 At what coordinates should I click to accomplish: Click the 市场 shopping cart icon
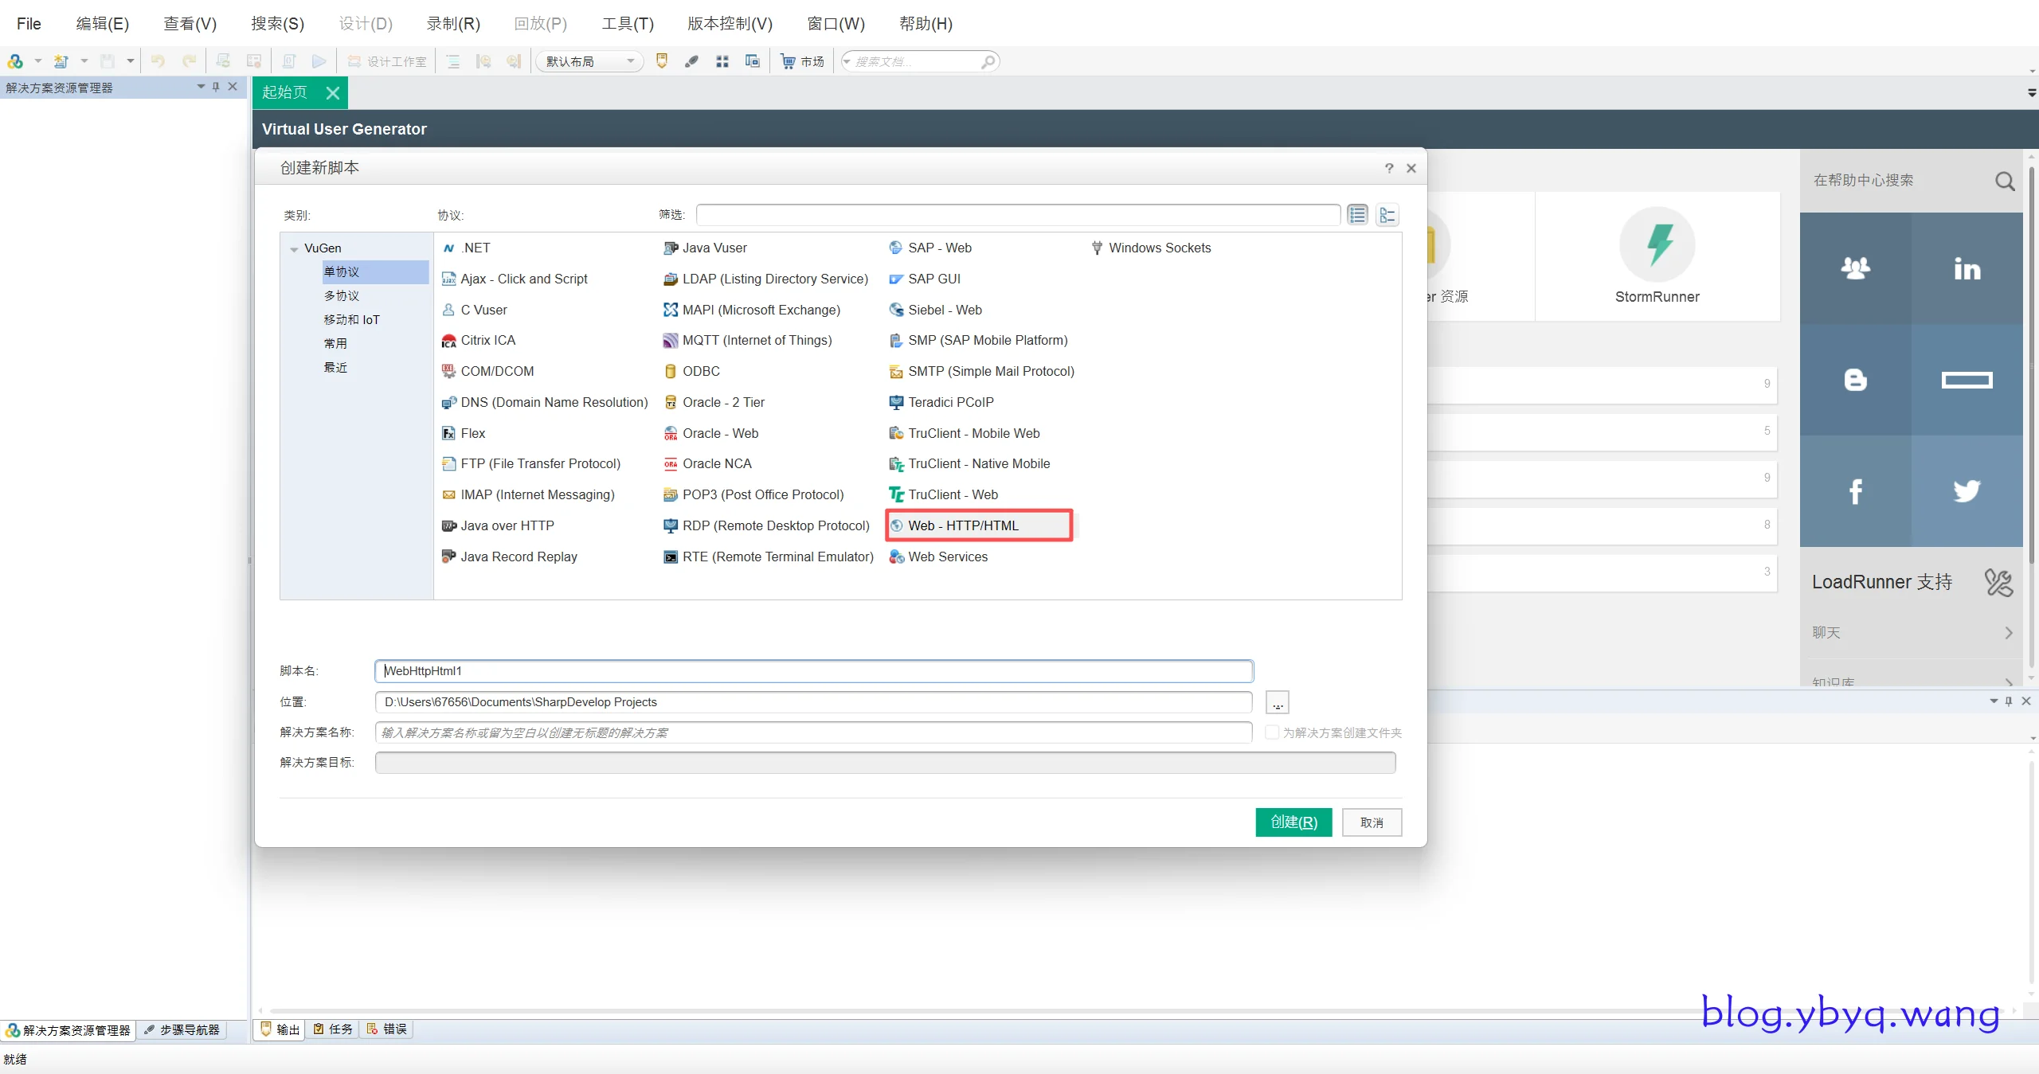coord(788,61)
